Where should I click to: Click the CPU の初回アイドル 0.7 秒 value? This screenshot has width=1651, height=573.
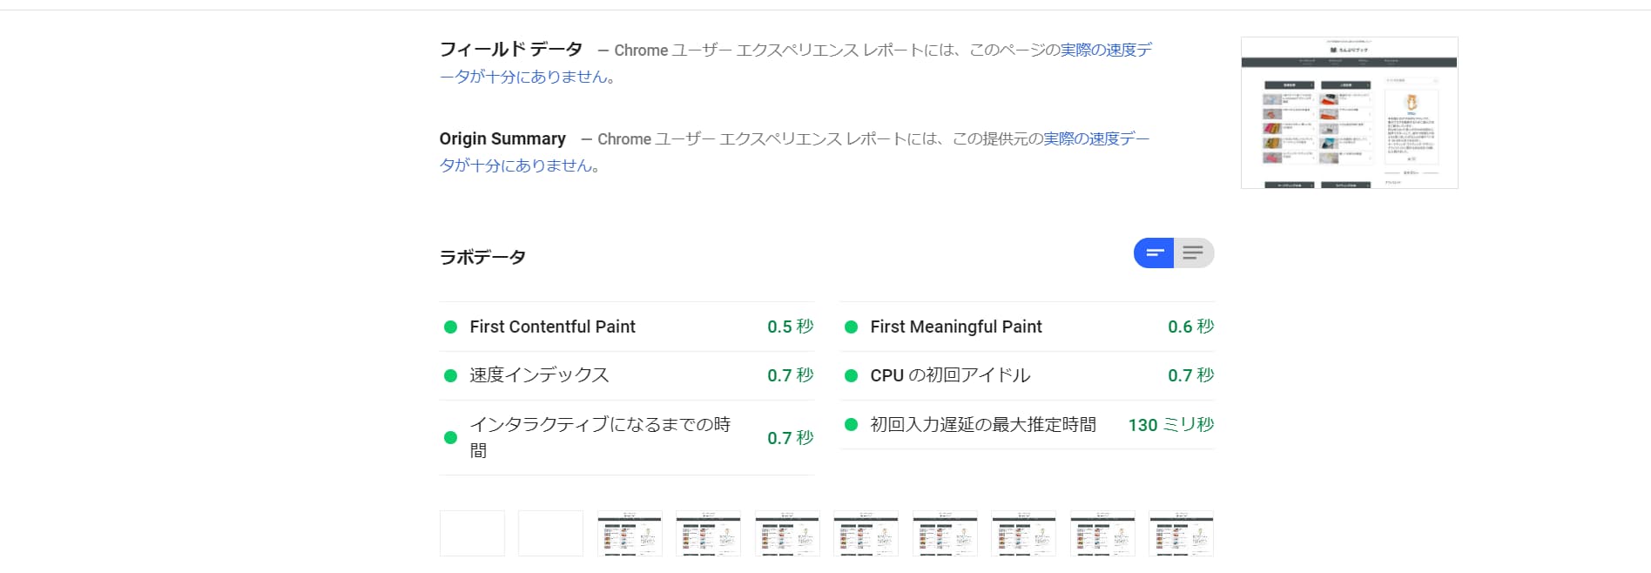click(x=1190, y=376)
